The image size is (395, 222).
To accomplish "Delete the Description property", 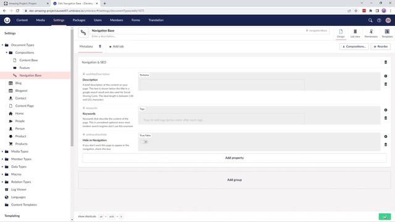I will pyautogui.click(x=386, y=84).
